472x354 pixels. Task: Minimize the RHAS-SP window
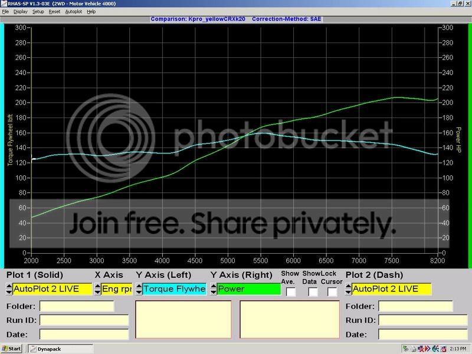click(453, 4)
